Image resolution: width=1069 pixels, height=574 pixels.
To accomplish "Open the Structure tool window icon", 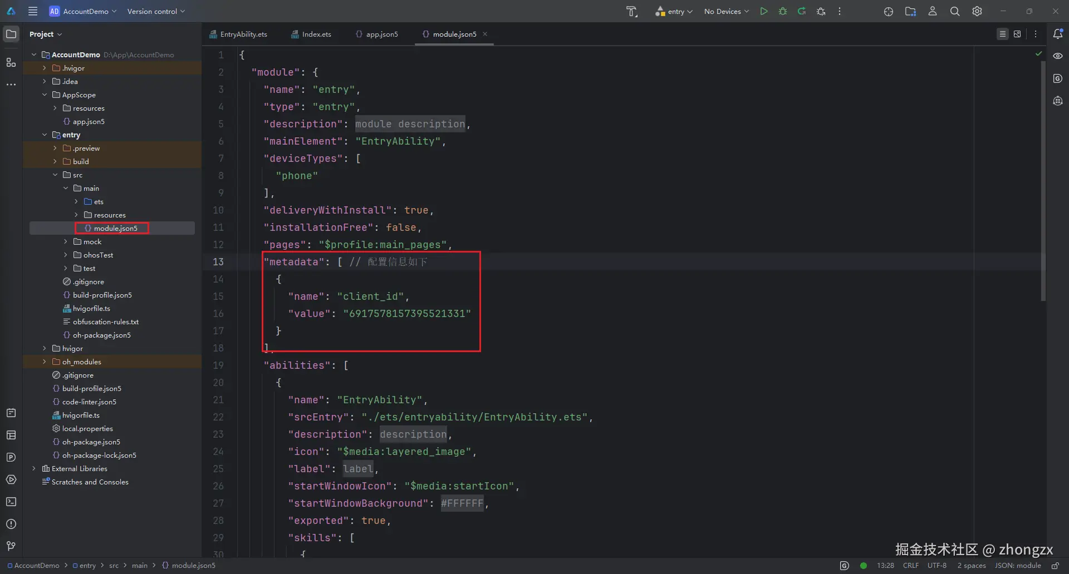I will [x=11, y=62].
